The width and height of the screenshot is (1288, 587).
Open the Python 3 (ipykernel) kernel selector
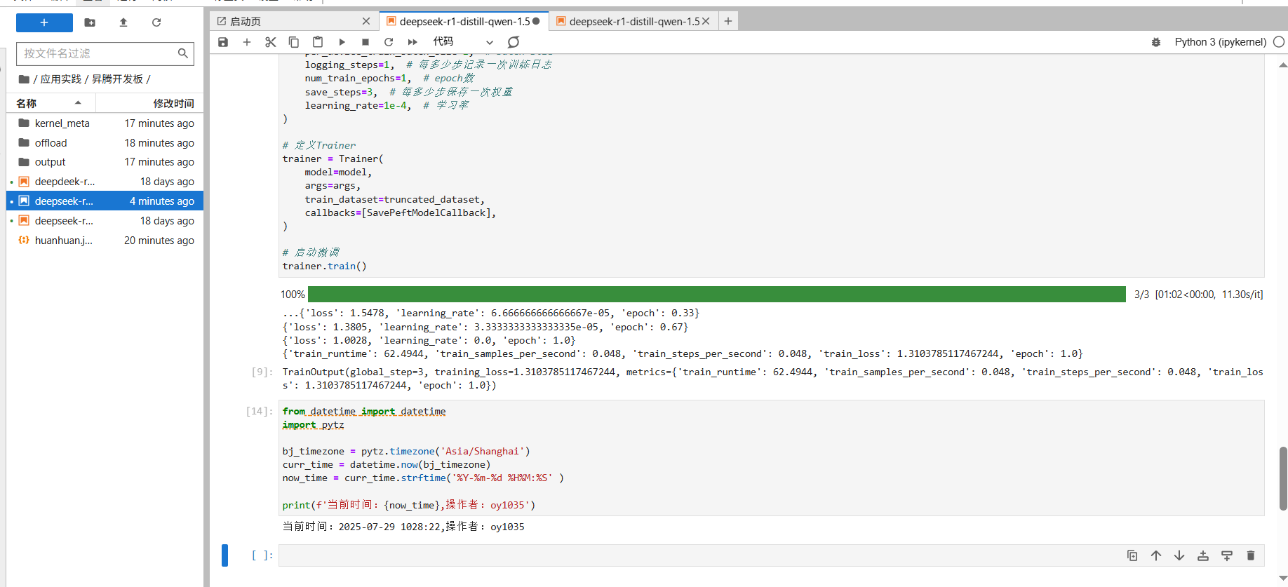[1220, 42]
